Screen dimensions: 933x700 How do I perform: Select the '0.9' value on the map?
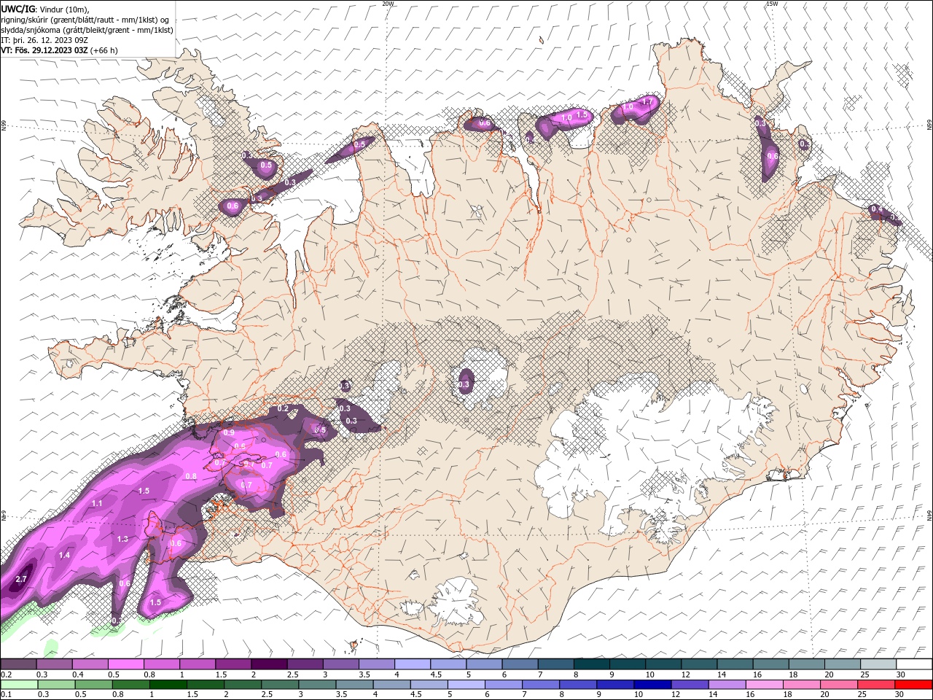[229, 432]
